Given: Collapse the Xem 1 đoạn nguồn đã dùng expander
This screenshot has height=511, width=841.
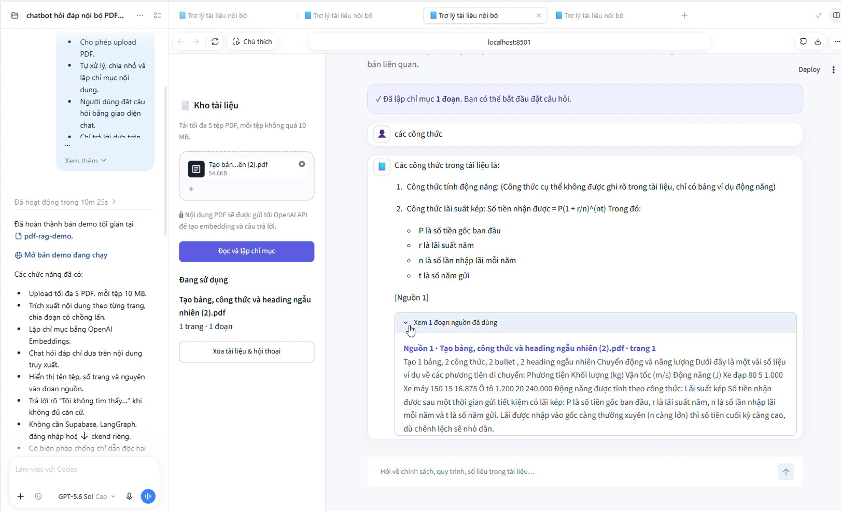Looking at the screenshot, I should pos(595,323).
